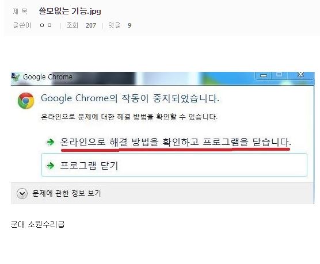Expand details with the round chevron button
Image resolution: width=320 pixels, height=264 pixels.
[22, 193]
